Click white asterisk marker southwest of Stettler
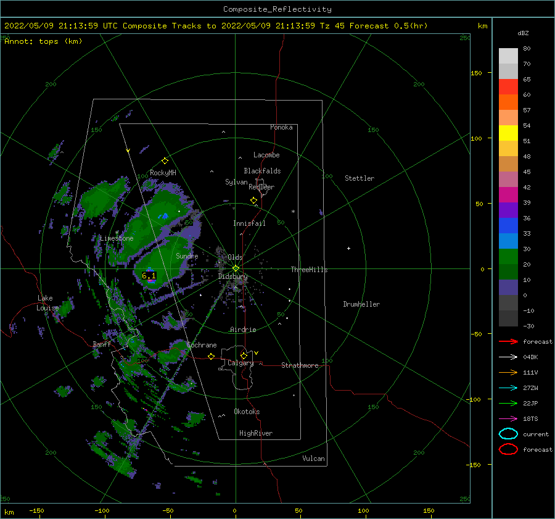The image size is (555, 519). [293, 212]
